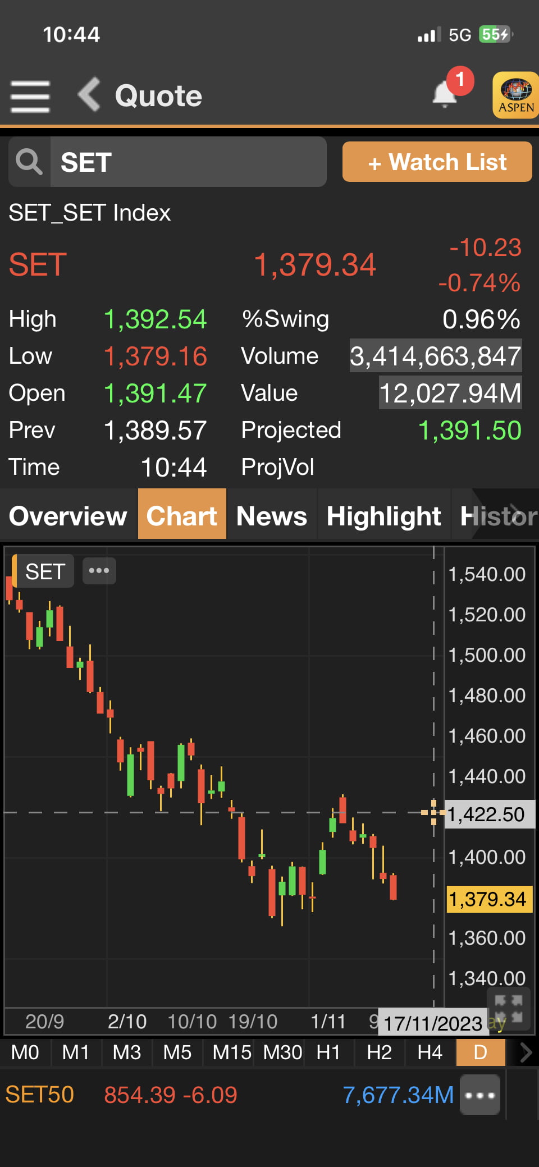
Task: Tap the SET50 price 854.39 -6.09
Action: (171, 1095)
